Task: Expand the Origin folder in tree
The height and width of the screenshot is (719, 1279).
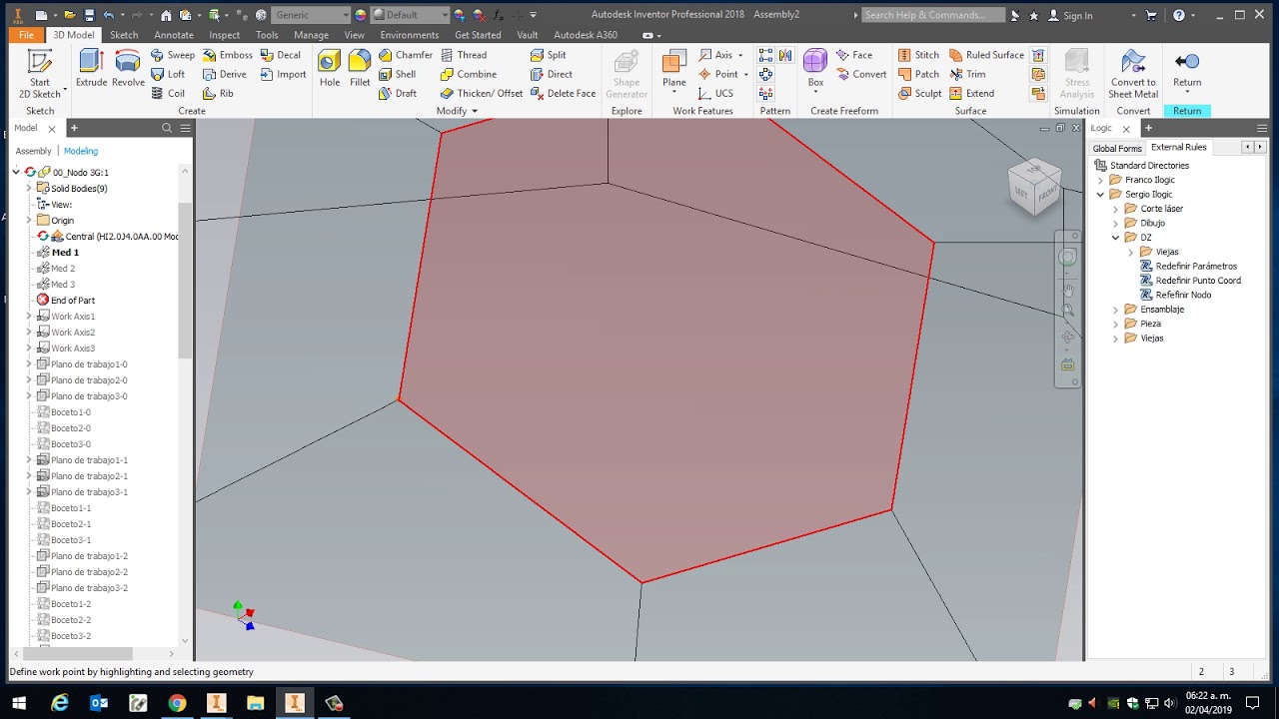Action: click(28, 220)
